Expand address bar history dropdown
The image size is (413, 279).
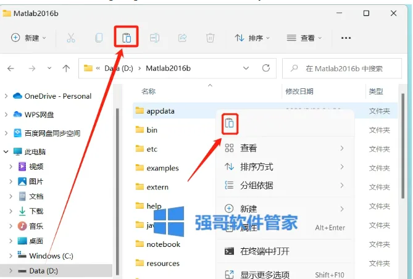tap(246, 69)
